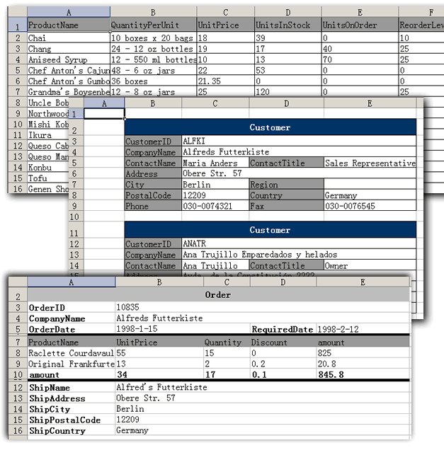444x455 pixels.
Task: Click the Alfred's Futterkiste ship name value
Action: [x=263, y=387]
